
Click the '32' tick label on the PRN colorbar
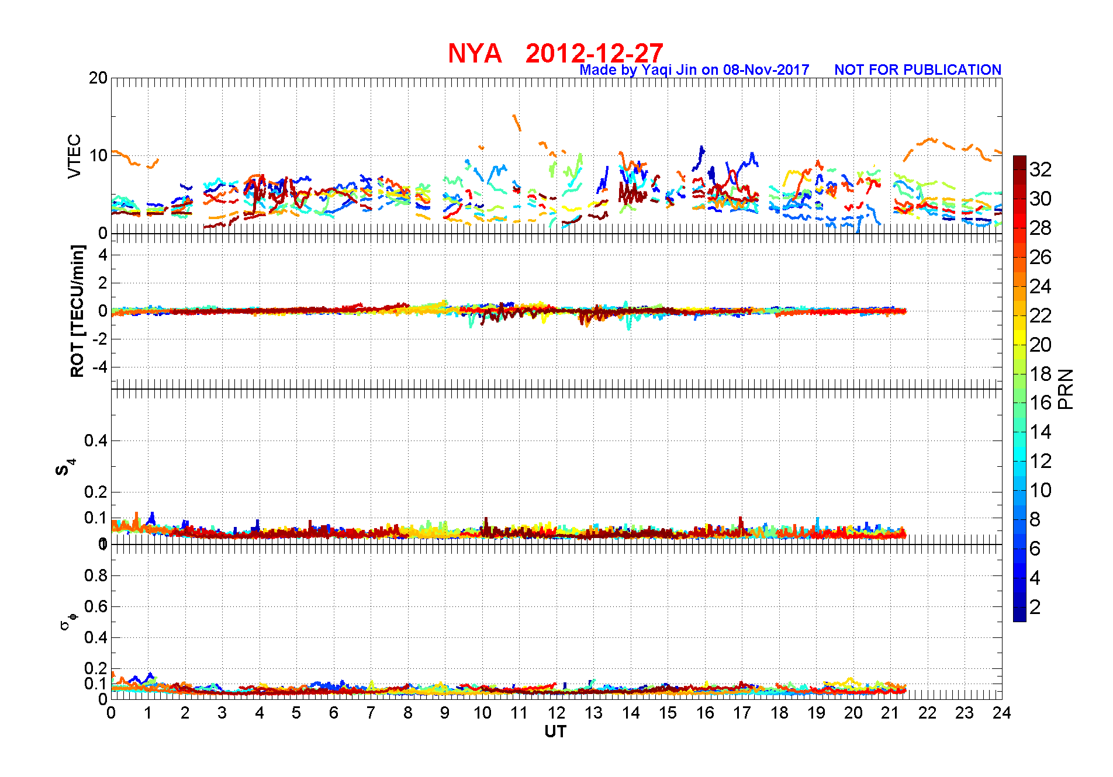[1041, 169]
